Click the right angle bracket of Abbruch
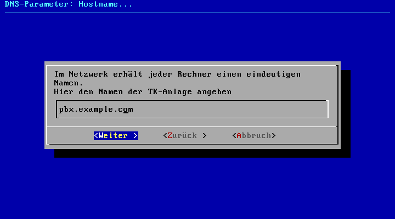This screenshot has height=219, width=395. [274, 136]
